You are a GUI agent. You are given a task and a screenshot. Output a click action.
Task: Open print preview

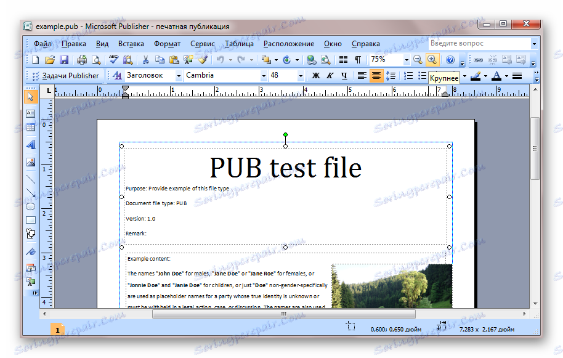click(96, 60)
